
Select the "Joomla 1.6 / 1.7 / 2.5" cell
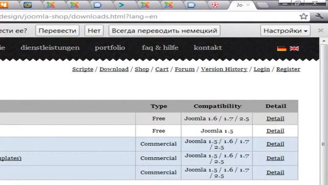[217, 119]
